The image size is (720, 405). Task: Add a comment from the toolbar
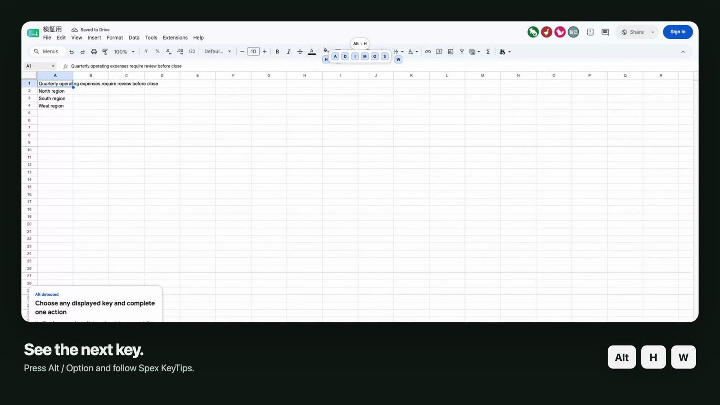tap(439, 52)
